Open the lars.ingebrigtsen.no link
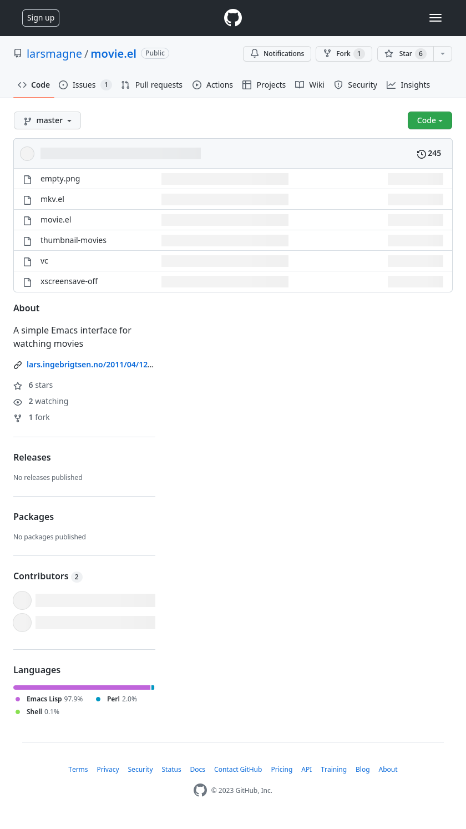 pos(90,365)
